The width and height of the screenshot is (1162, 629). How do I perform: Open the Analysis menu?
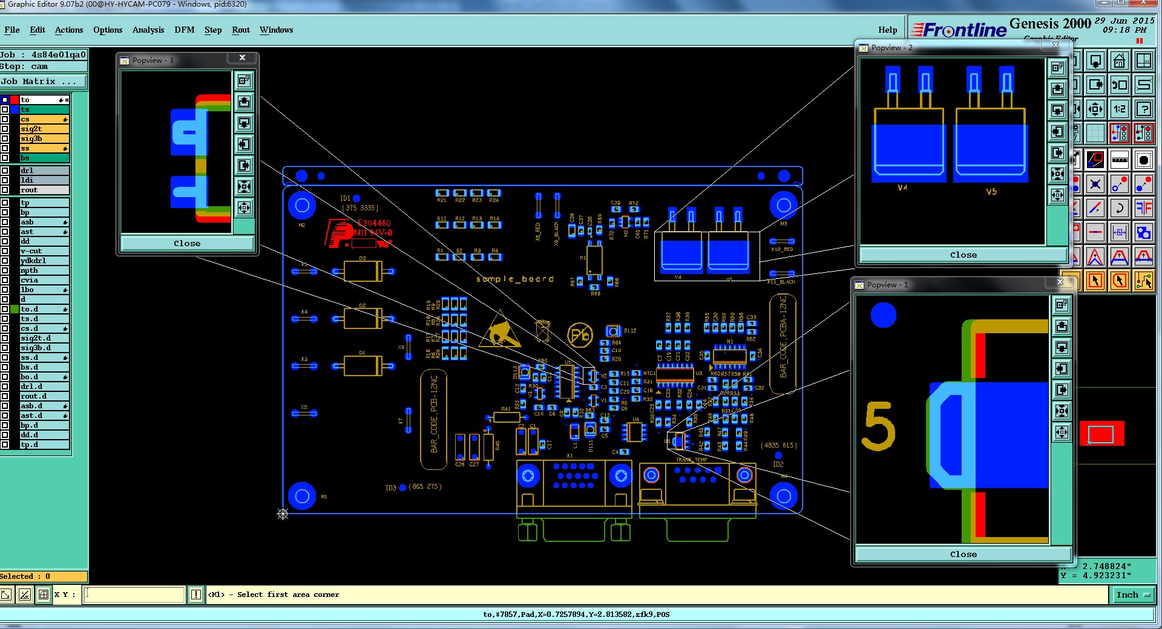click(148, 30)
